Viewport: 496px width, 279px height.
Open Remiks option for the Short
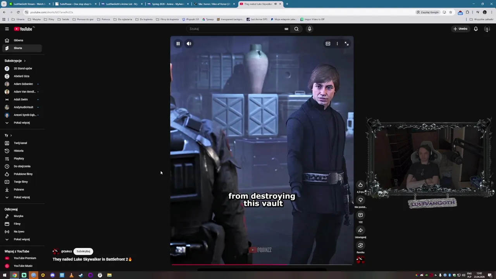pos(360,245)
